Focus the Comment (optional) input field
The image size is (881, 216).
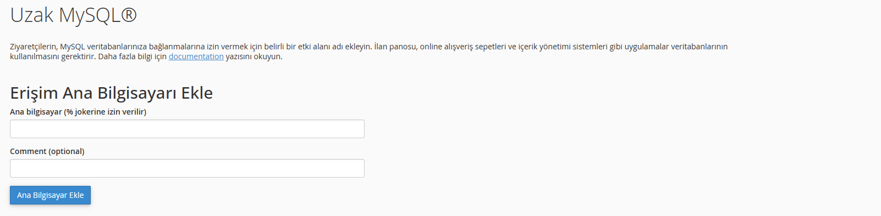pos(187,168)
